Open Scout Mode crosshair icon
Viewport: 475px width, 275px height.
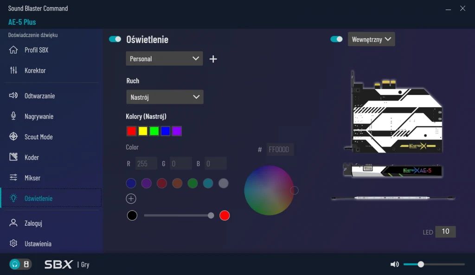click(13, 137)
